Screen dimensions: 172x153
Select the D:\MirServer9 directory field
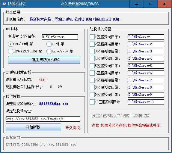[x=146, y=95]
